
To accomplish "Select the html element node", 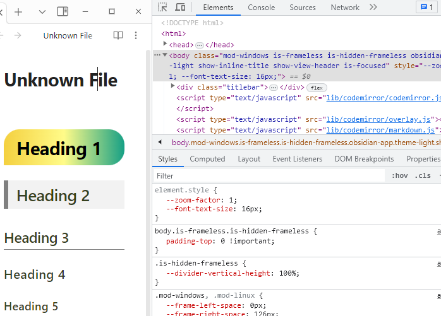I will (174, 33).
